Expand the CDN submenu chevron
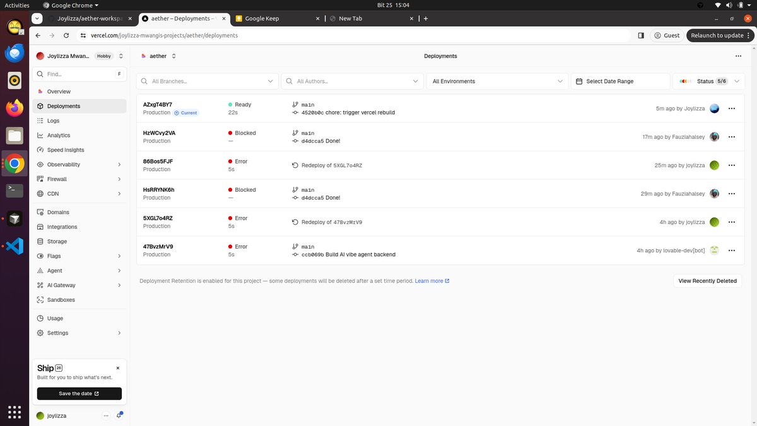This screenshot has height=426, width=757. point(119,194)
